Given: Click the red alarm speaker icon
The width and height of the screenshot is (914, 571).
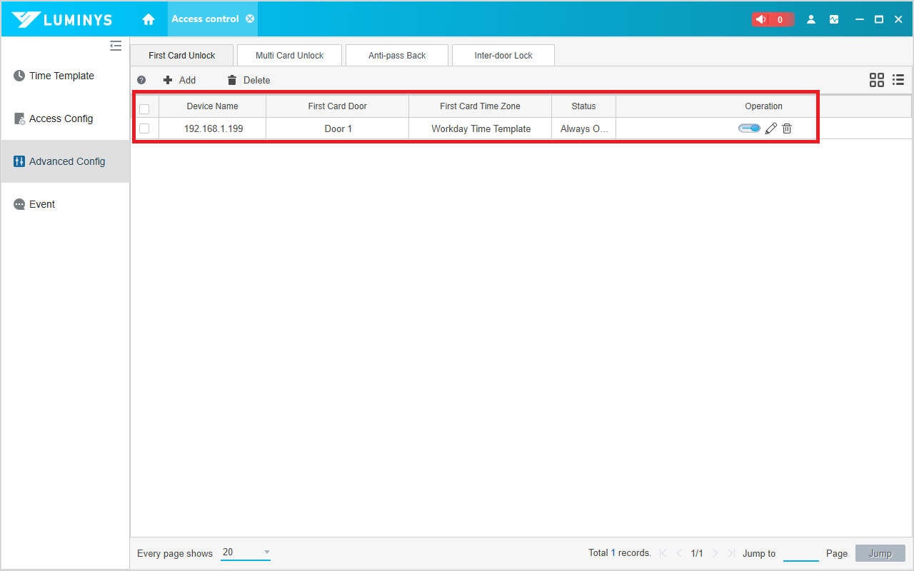Looking at the screenshot, I should click(761, 19).
